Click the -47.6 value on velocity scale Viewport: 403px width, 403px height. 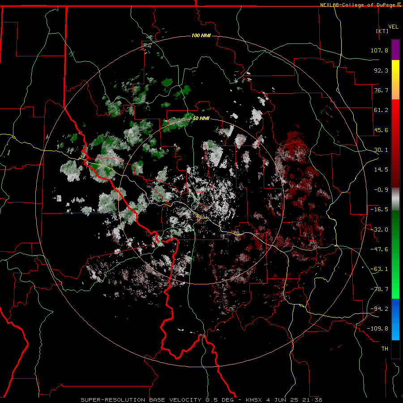coord(379,249)
